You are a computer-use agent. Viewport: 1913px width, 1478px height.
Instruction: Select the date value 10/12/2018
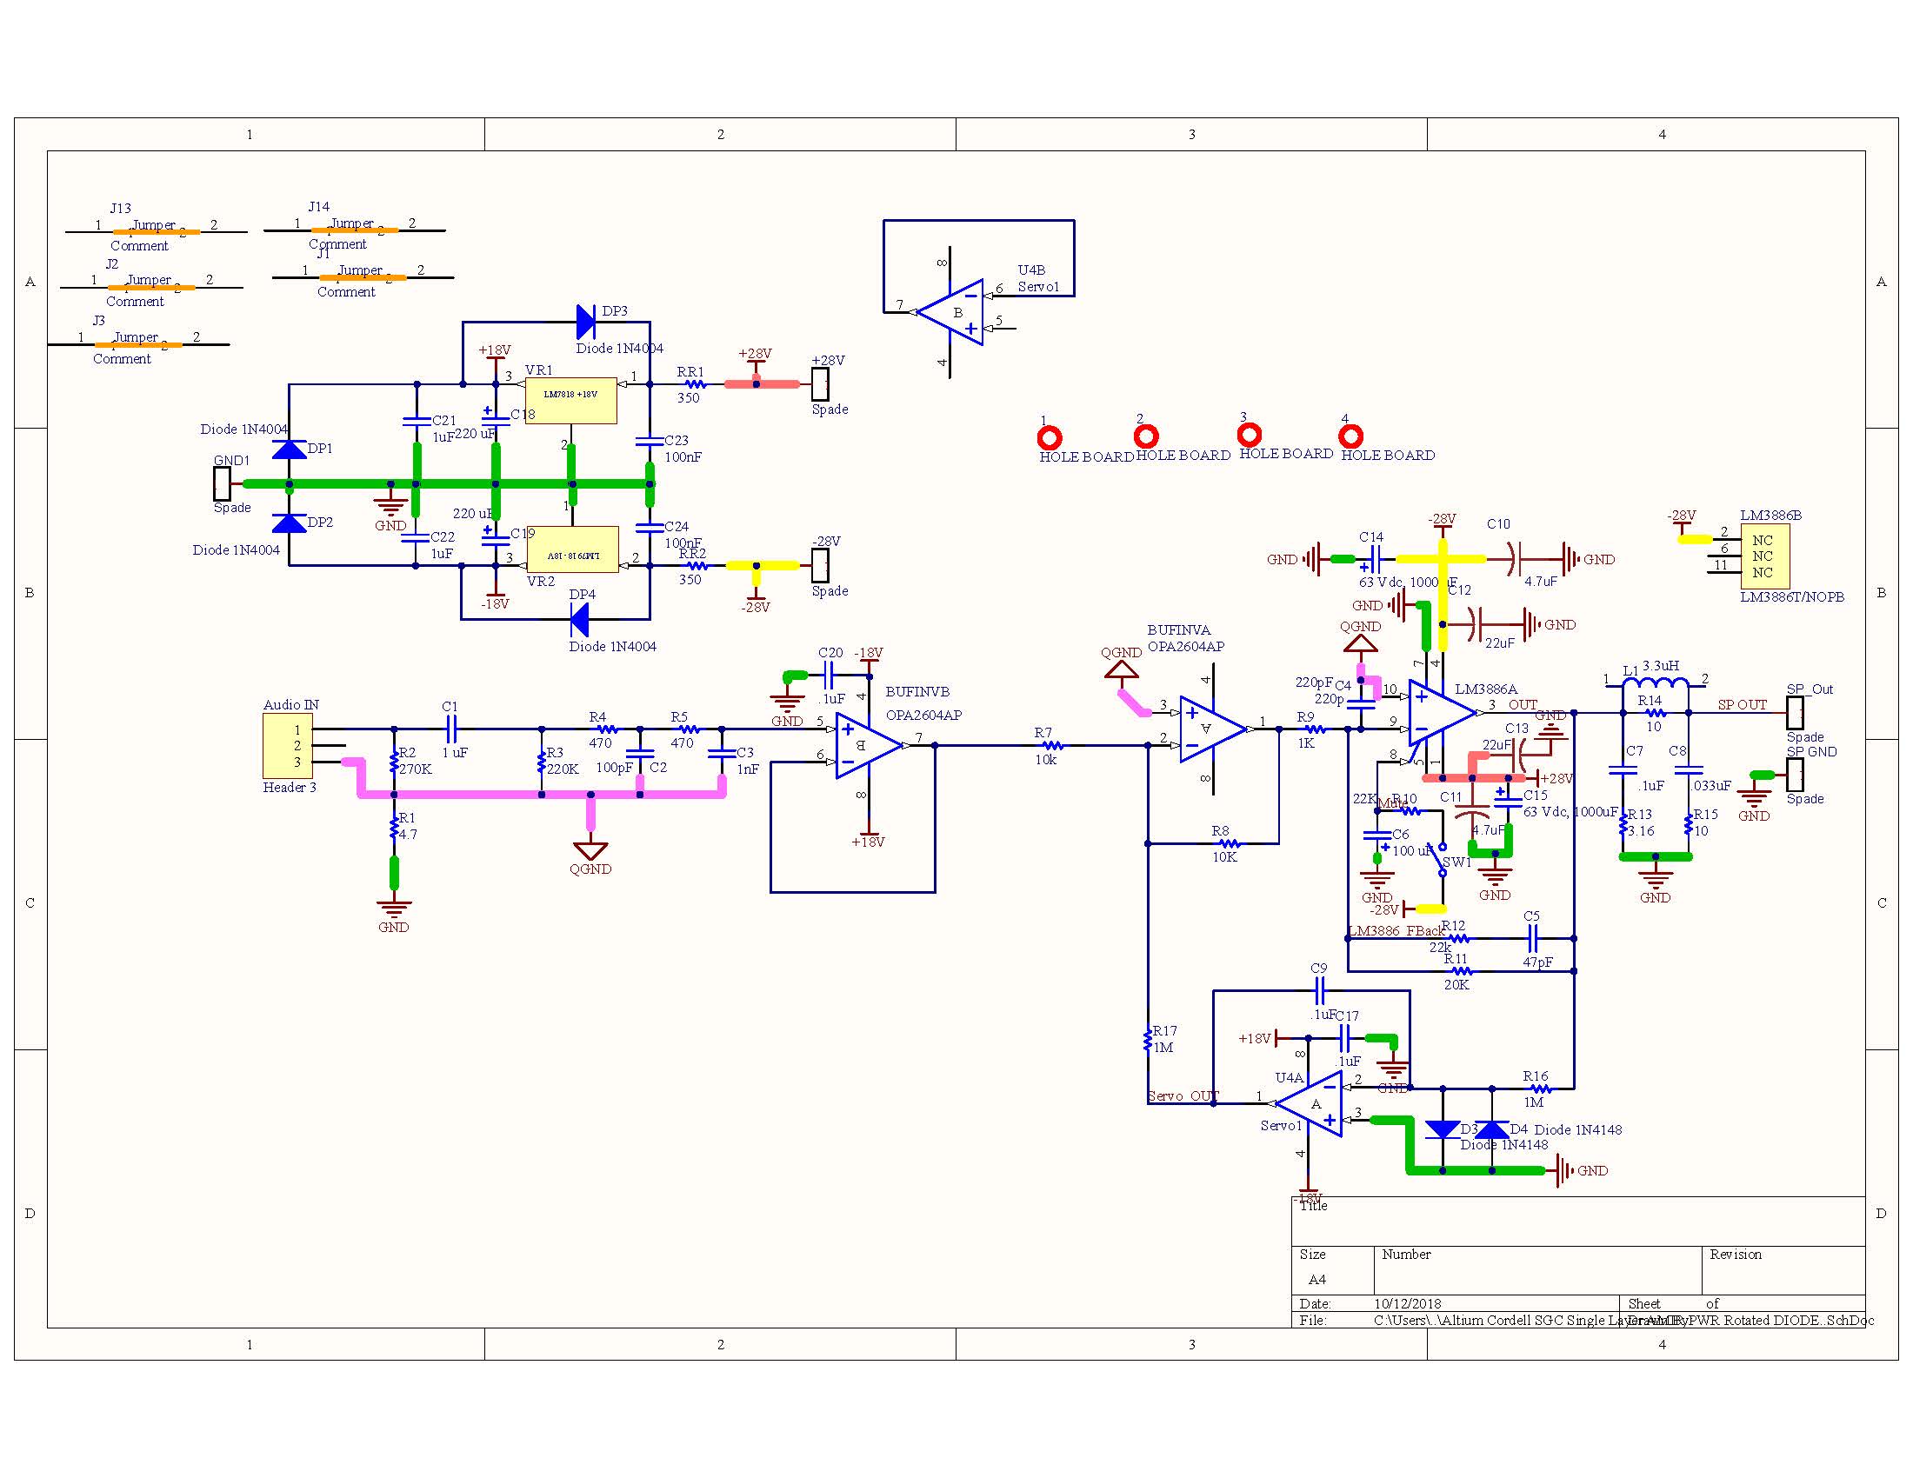[1408, 1304]
